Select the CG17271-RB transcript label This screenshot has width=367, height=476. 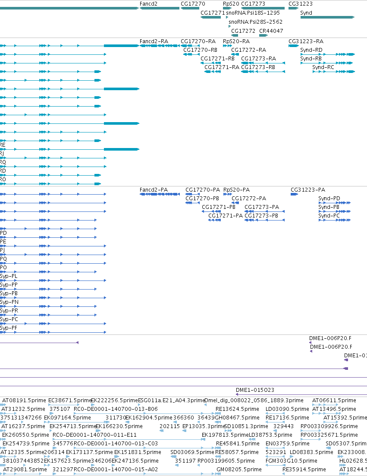click(x=217, y=59)
